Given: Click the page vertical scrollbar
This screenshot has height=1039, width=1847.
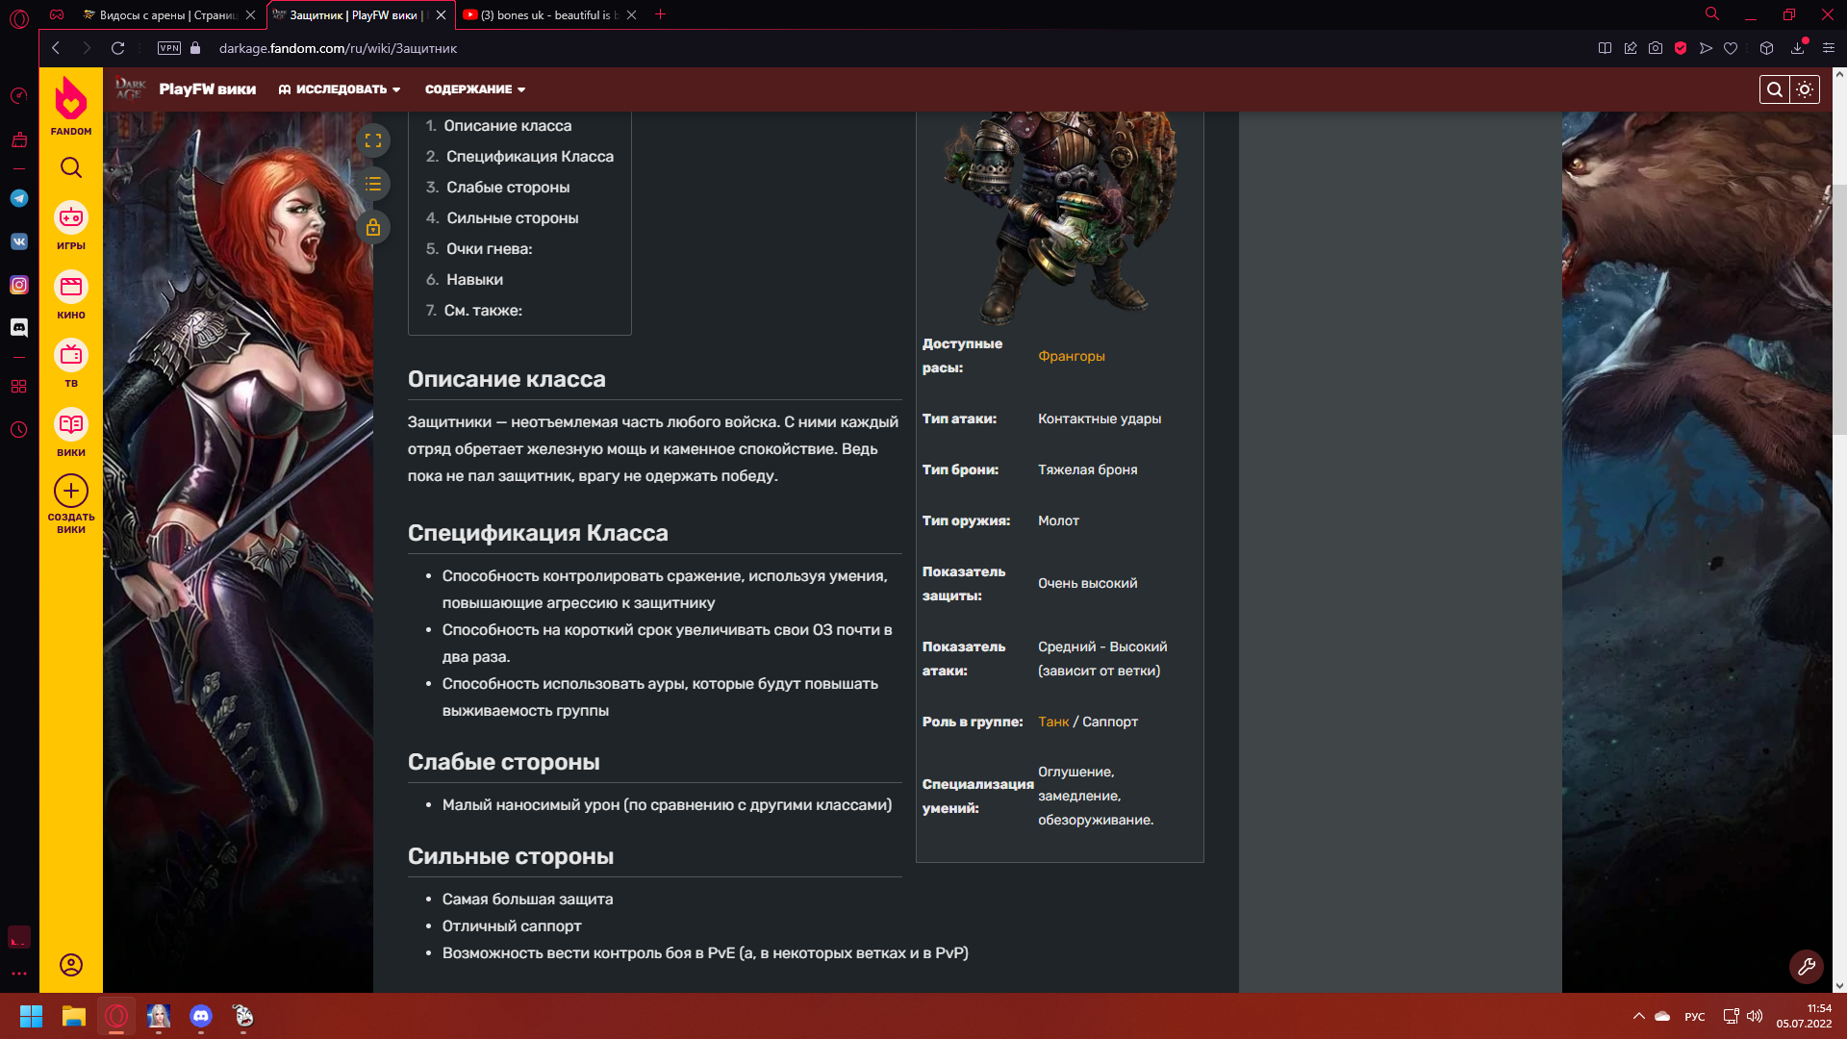Looking at the screenshot, I should tap(1839, 308).
